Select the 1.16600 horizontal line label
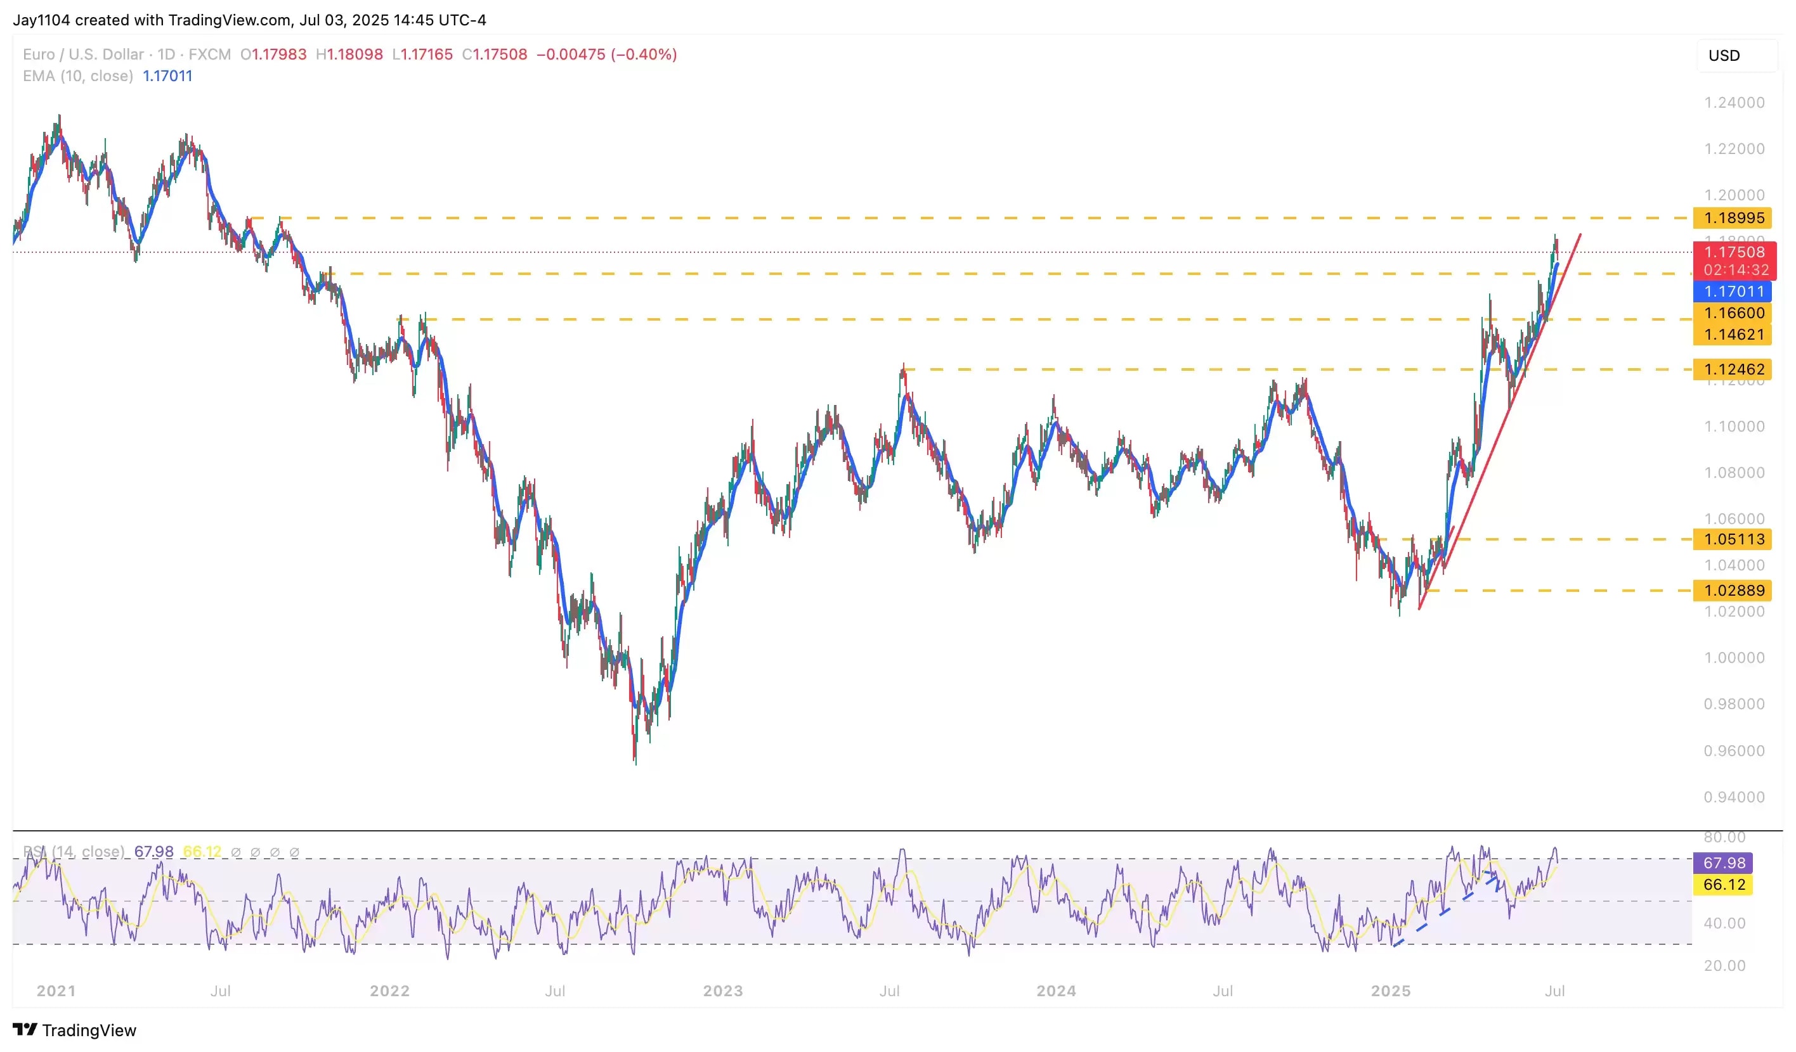 [x=1733, y=312]
